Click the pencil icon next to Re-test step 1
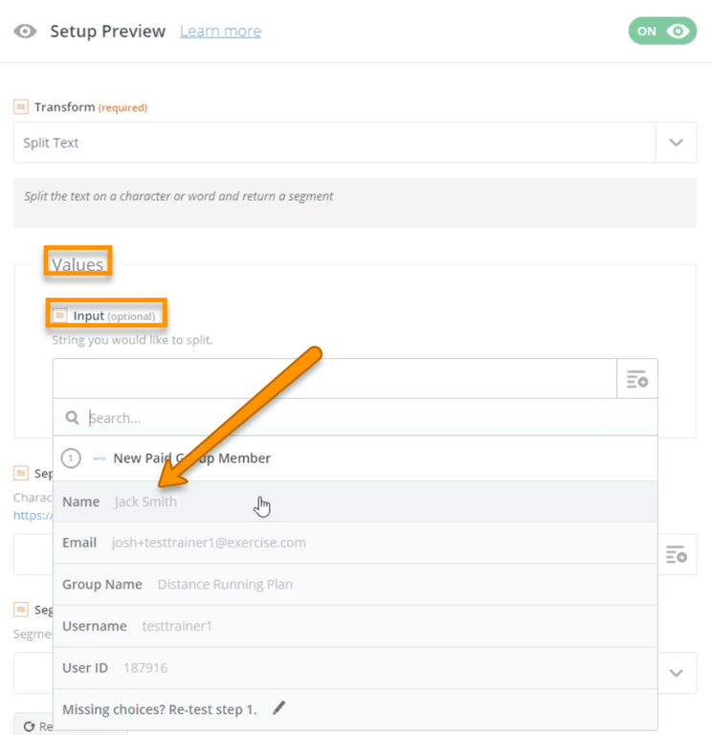This screenshot has height=735, width=711. point(278,708)
